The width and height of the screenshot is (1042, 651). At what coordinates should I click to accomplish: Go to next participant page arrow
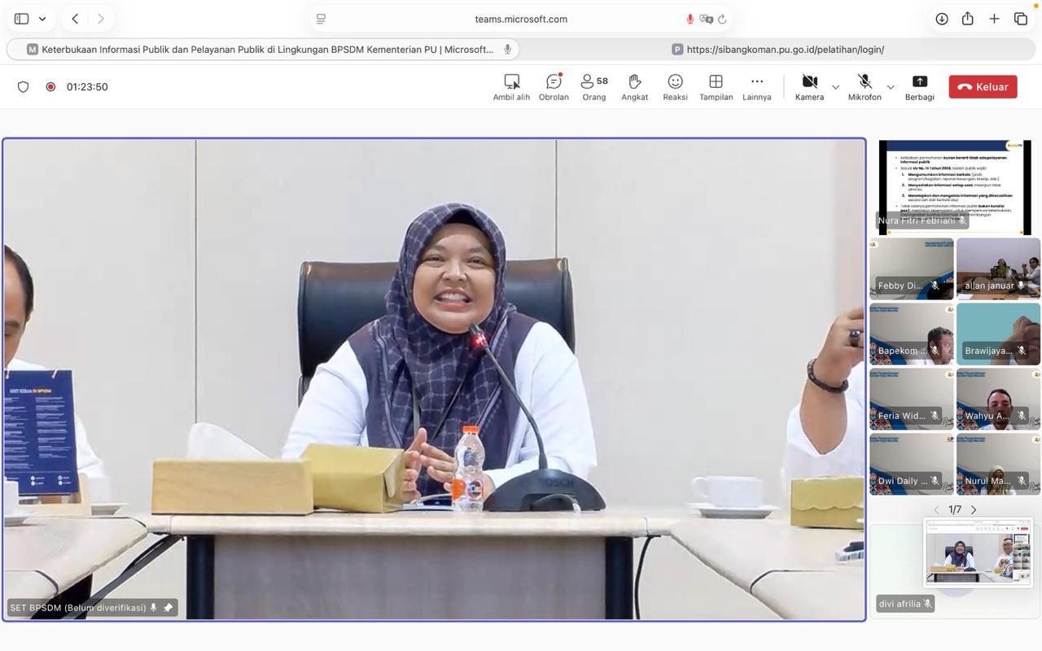[974, 510]
